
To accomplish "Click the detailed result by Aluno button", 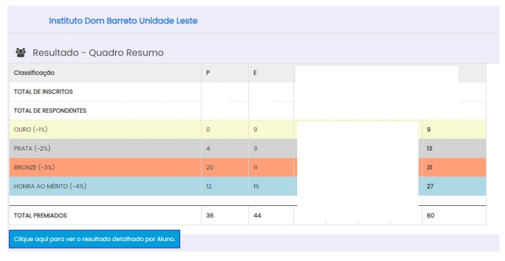I will pyautogui.click(x=95, y=239).
